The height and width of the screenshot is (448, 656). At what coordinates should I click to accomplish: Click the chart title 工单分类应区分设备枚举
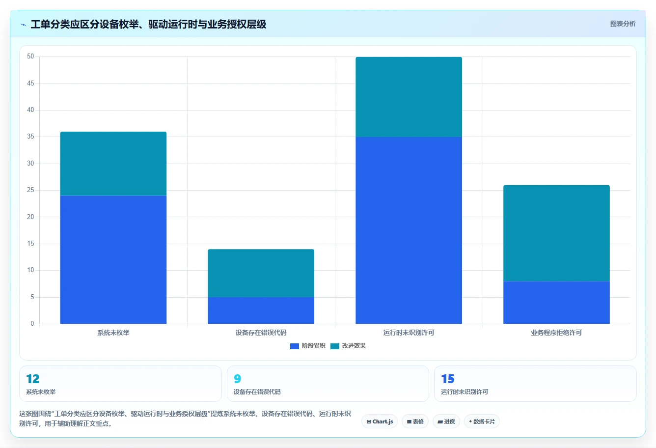click(x=148, y=25)
